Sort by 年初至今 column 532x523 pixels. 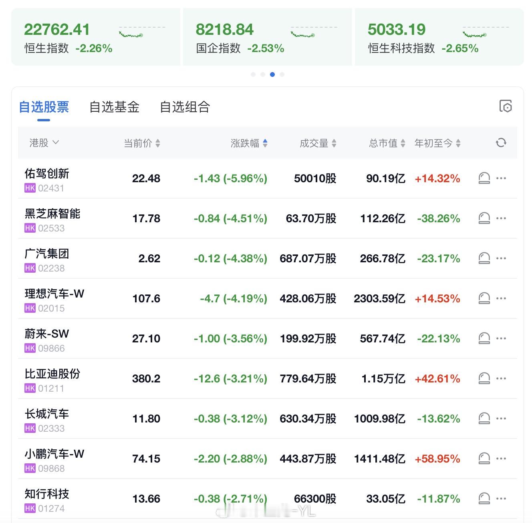pos(437,143)
